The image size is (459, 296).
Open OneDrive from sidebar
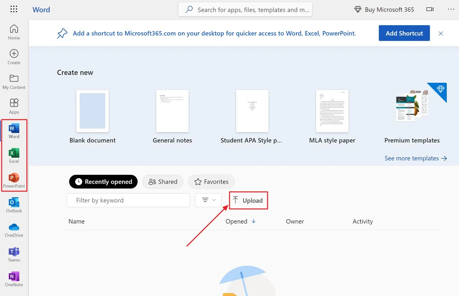click(14, 230)
